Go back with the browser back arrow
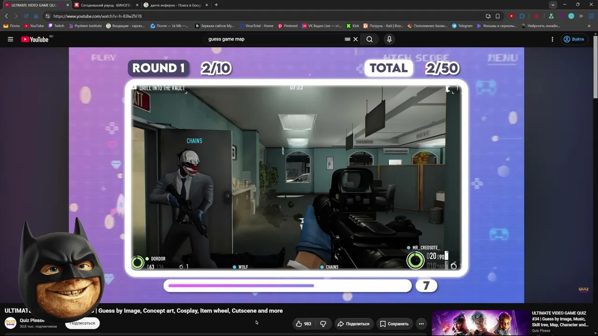The height and width of the screenshot is (336, 598). point(6,16)
